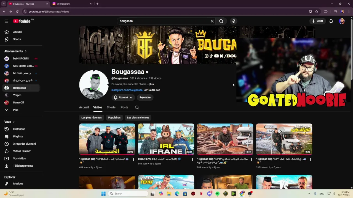Click the Créer button
Screen dimensions: 353x198
coord(317,21)
